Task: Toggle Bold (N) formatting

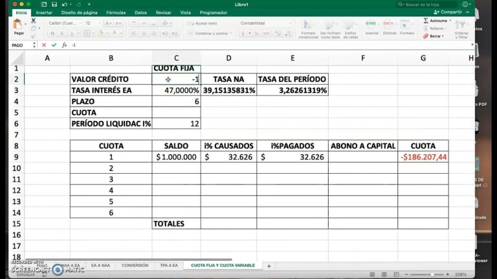Action: coord(52,33)
